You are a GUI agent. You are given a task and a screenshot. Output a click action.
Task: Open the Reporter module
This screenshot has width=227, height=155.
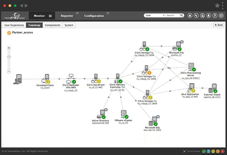click(x=67, y=16)
